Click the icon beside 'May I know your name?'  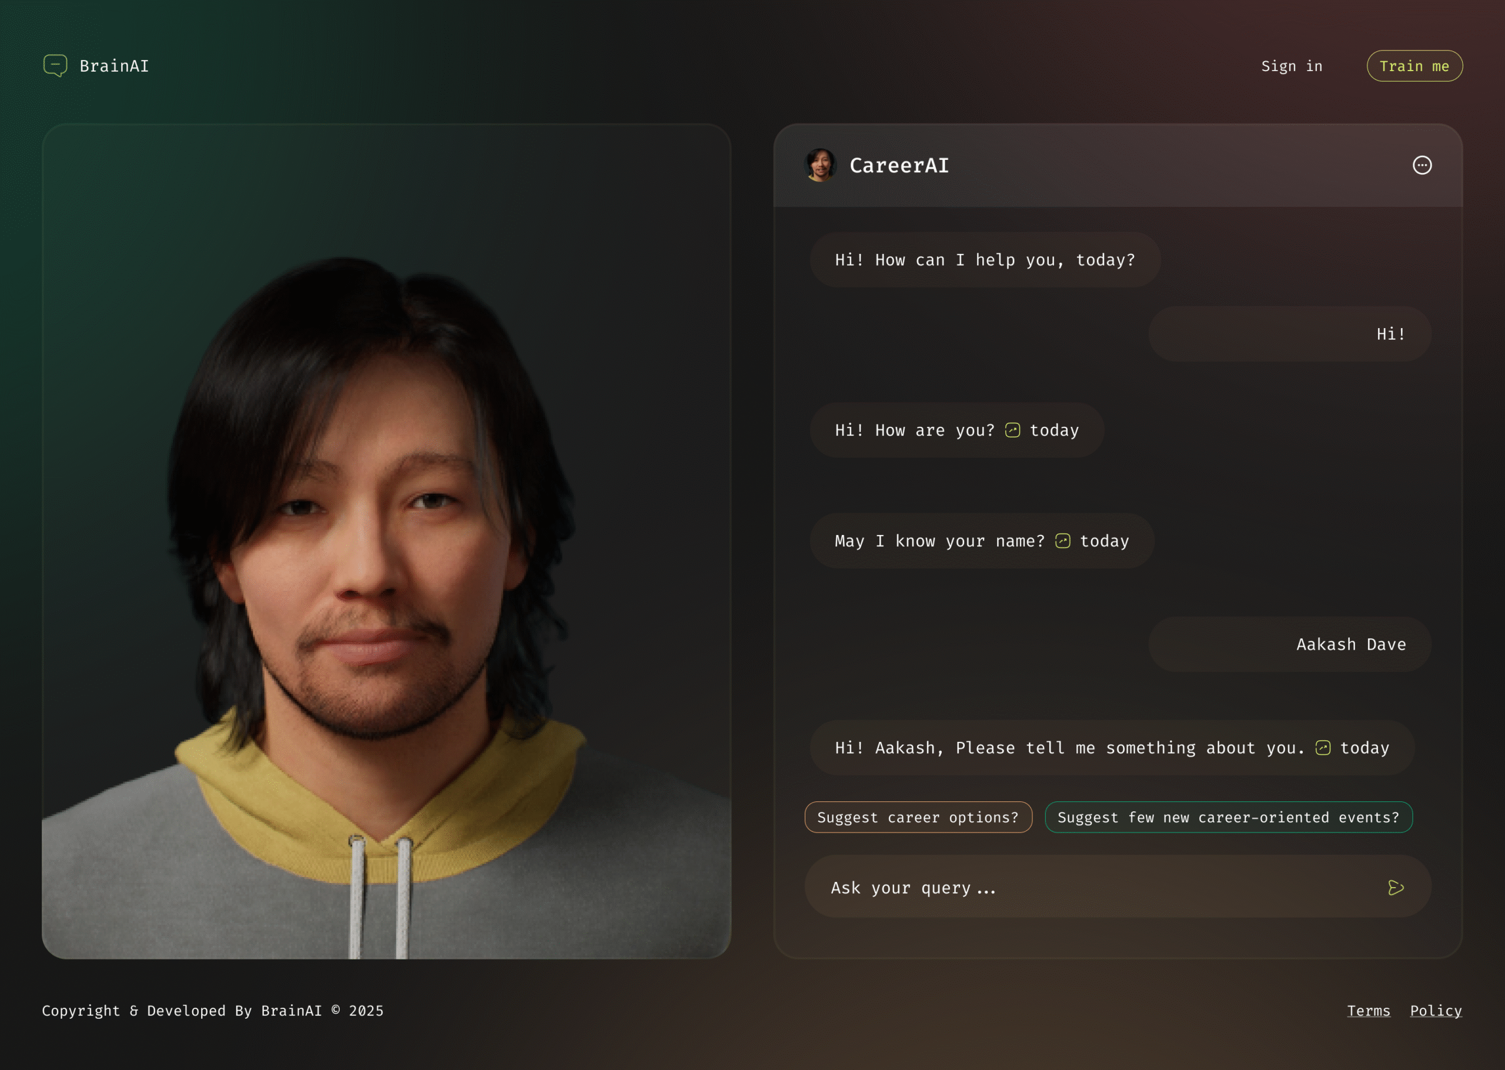pos(1062,541)
